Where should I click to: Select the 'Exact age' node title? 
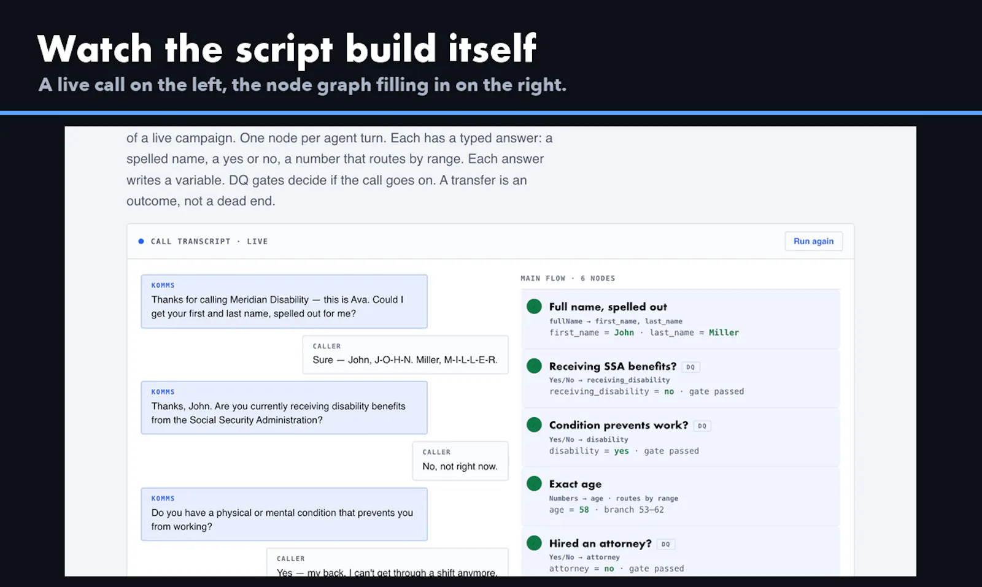575,484
